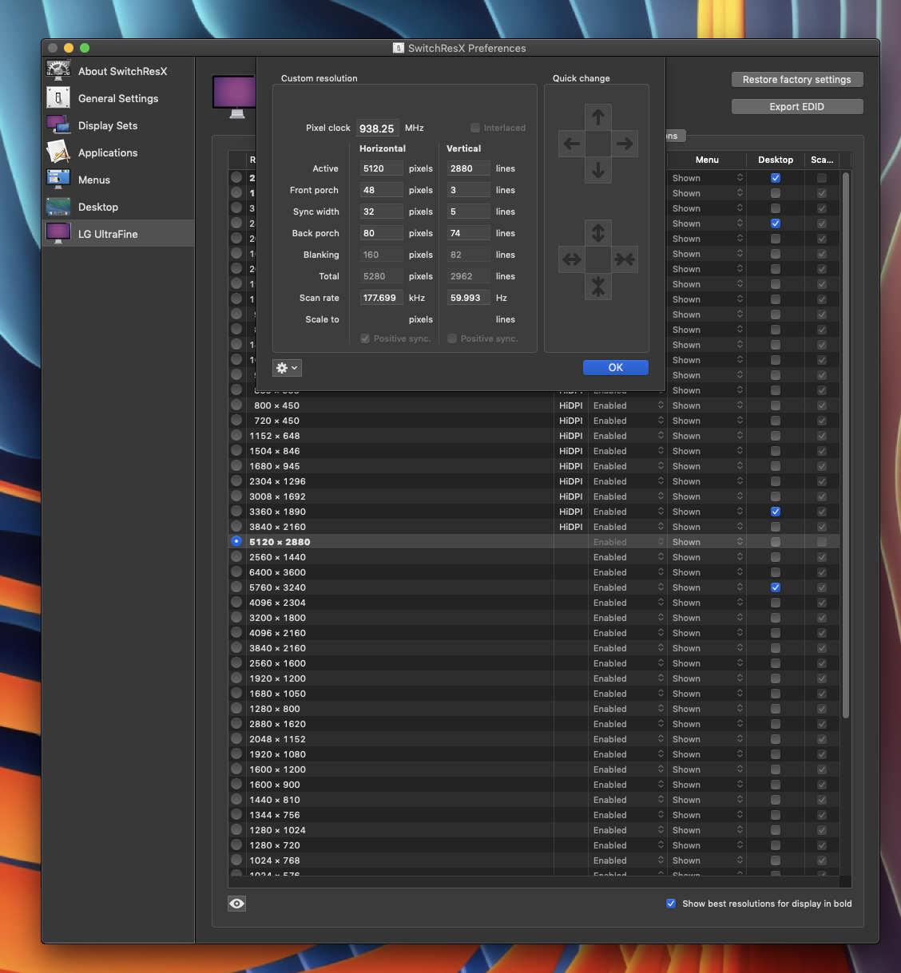The width and height of the screenshot is (901, 973).
Task: Click the Quick change move left arrow
Action: click(x=572, y=144)
